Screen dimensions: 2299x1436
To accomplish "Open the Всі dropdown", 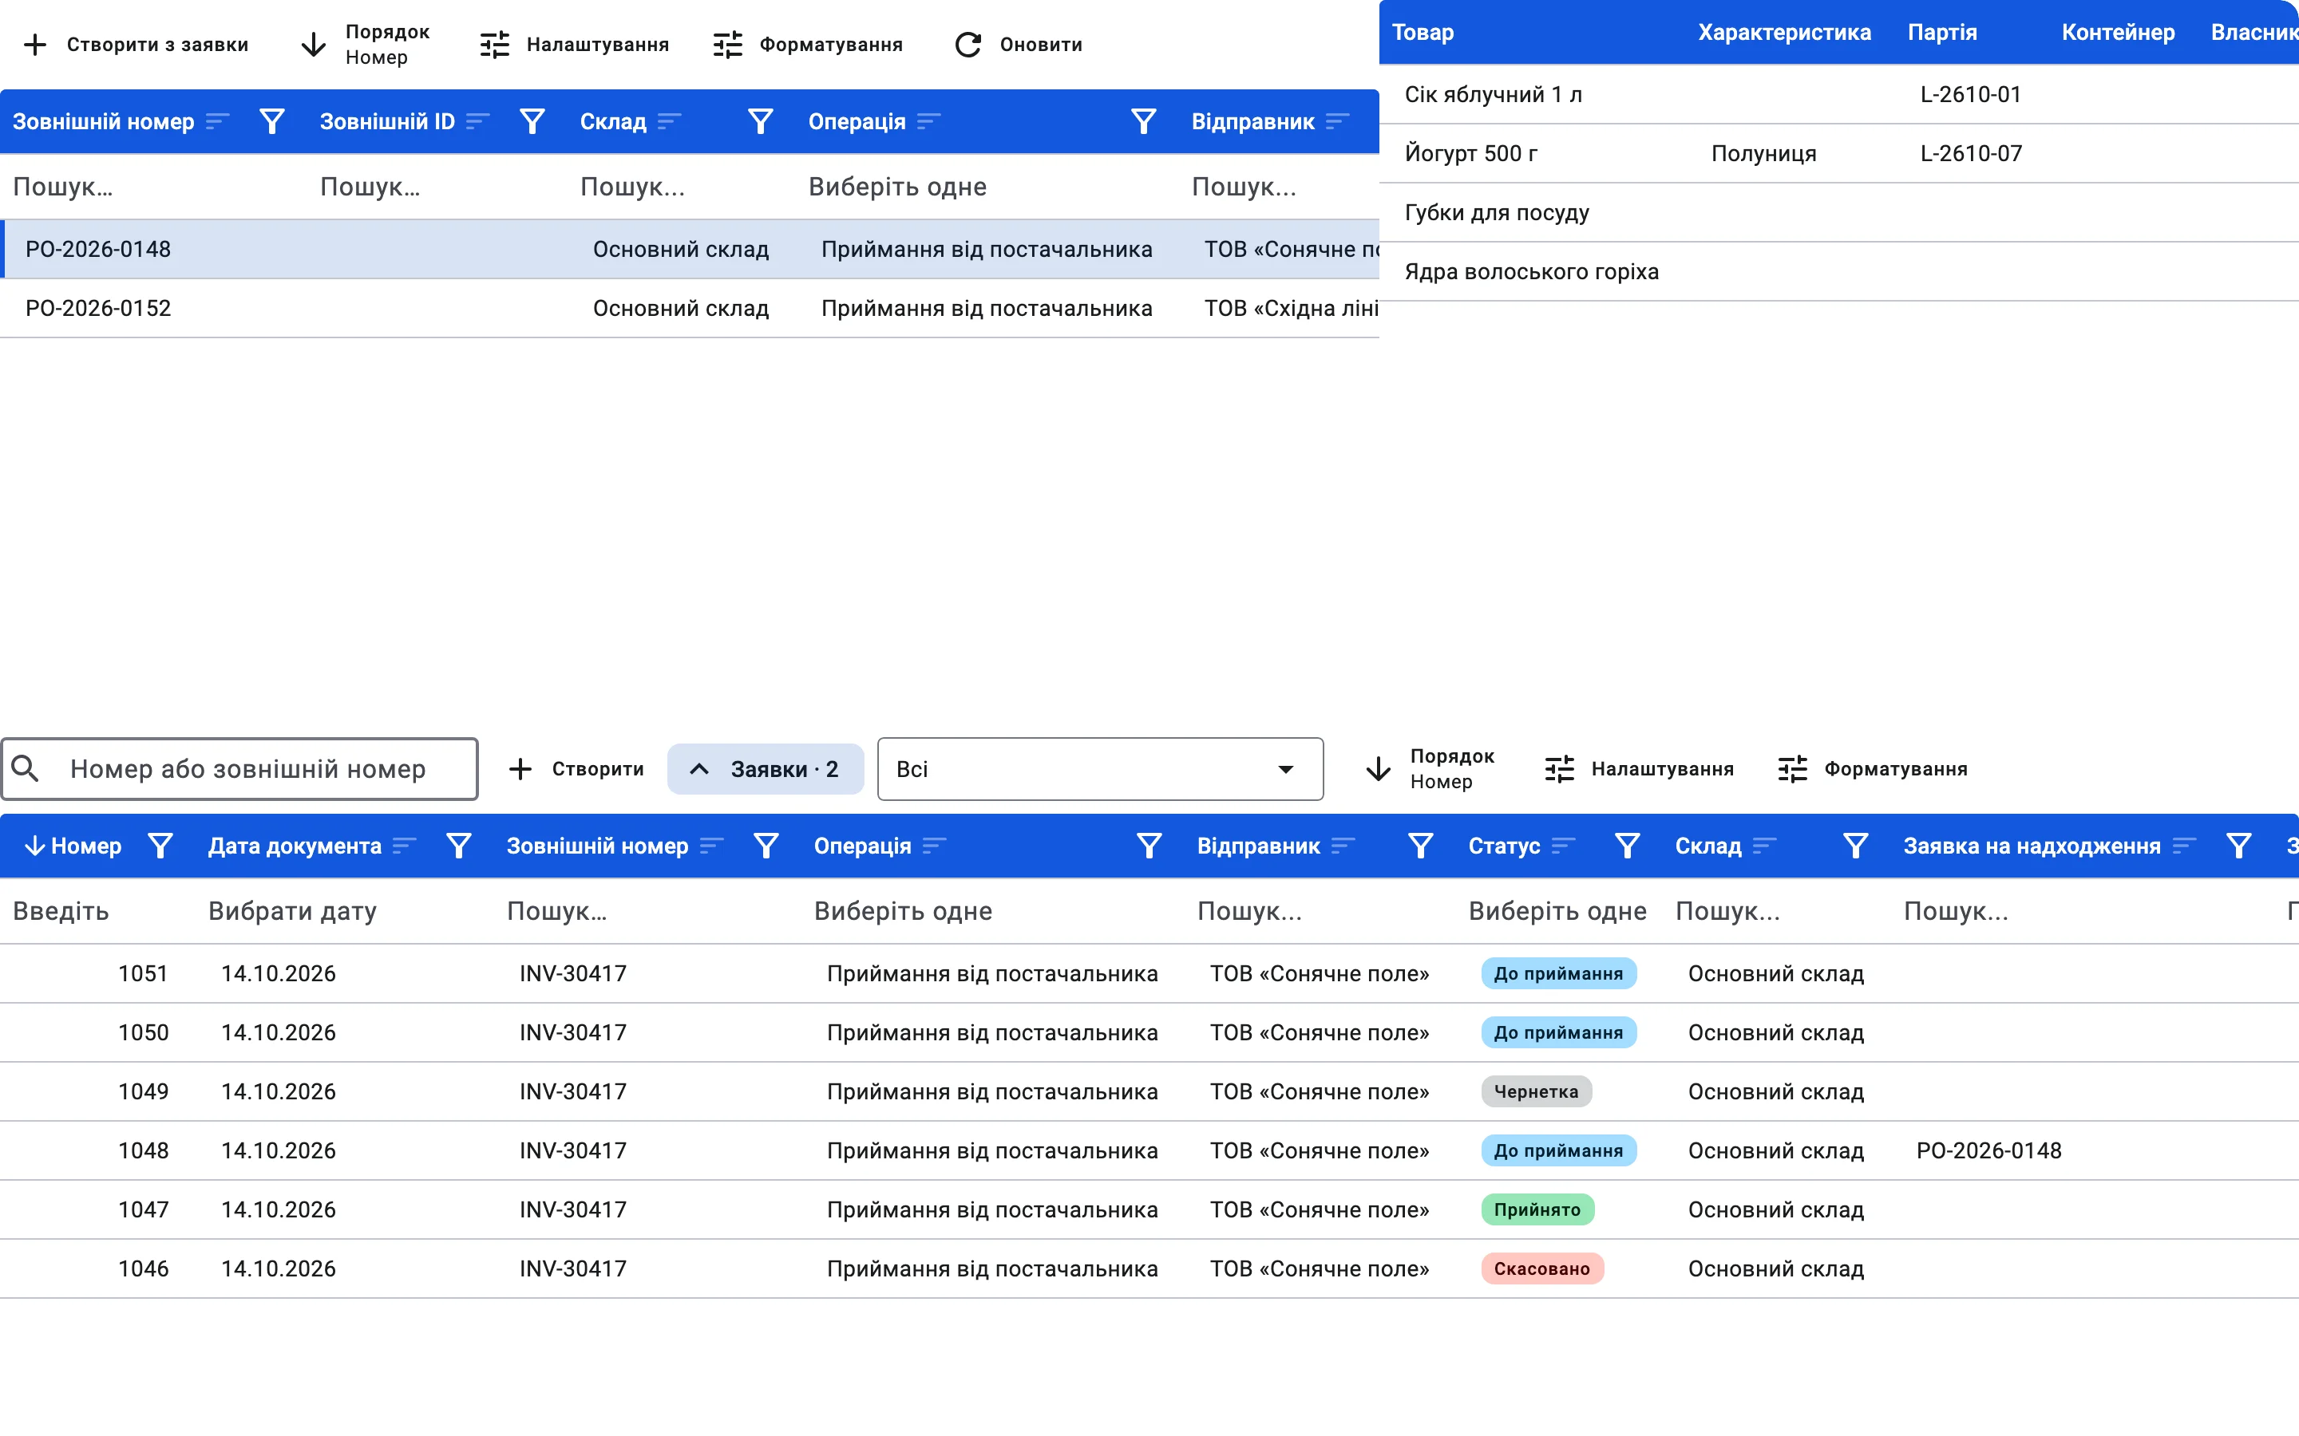I will click(x=1100, y=768).
